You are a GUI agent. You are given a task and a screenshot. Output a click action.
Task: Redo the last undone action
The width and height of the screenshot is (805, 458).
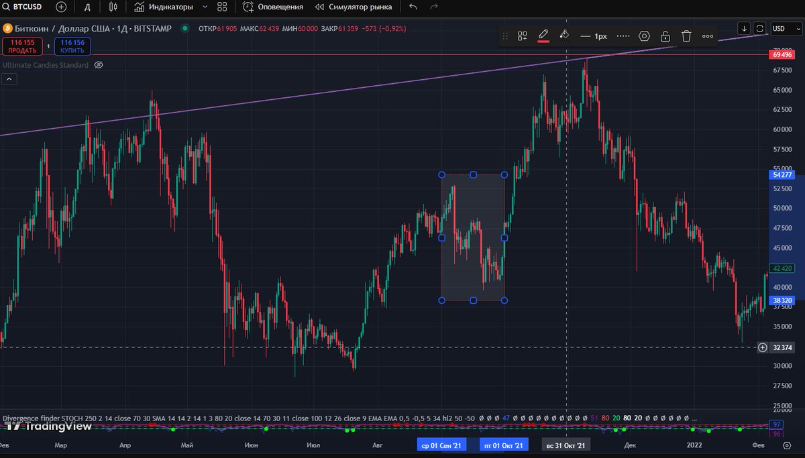pyautogui.click(x=434, y=7)
